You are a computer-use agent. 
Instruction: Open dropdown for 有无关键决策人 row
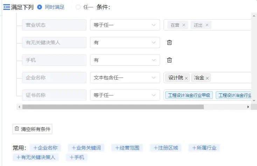[x=125, y=42]
